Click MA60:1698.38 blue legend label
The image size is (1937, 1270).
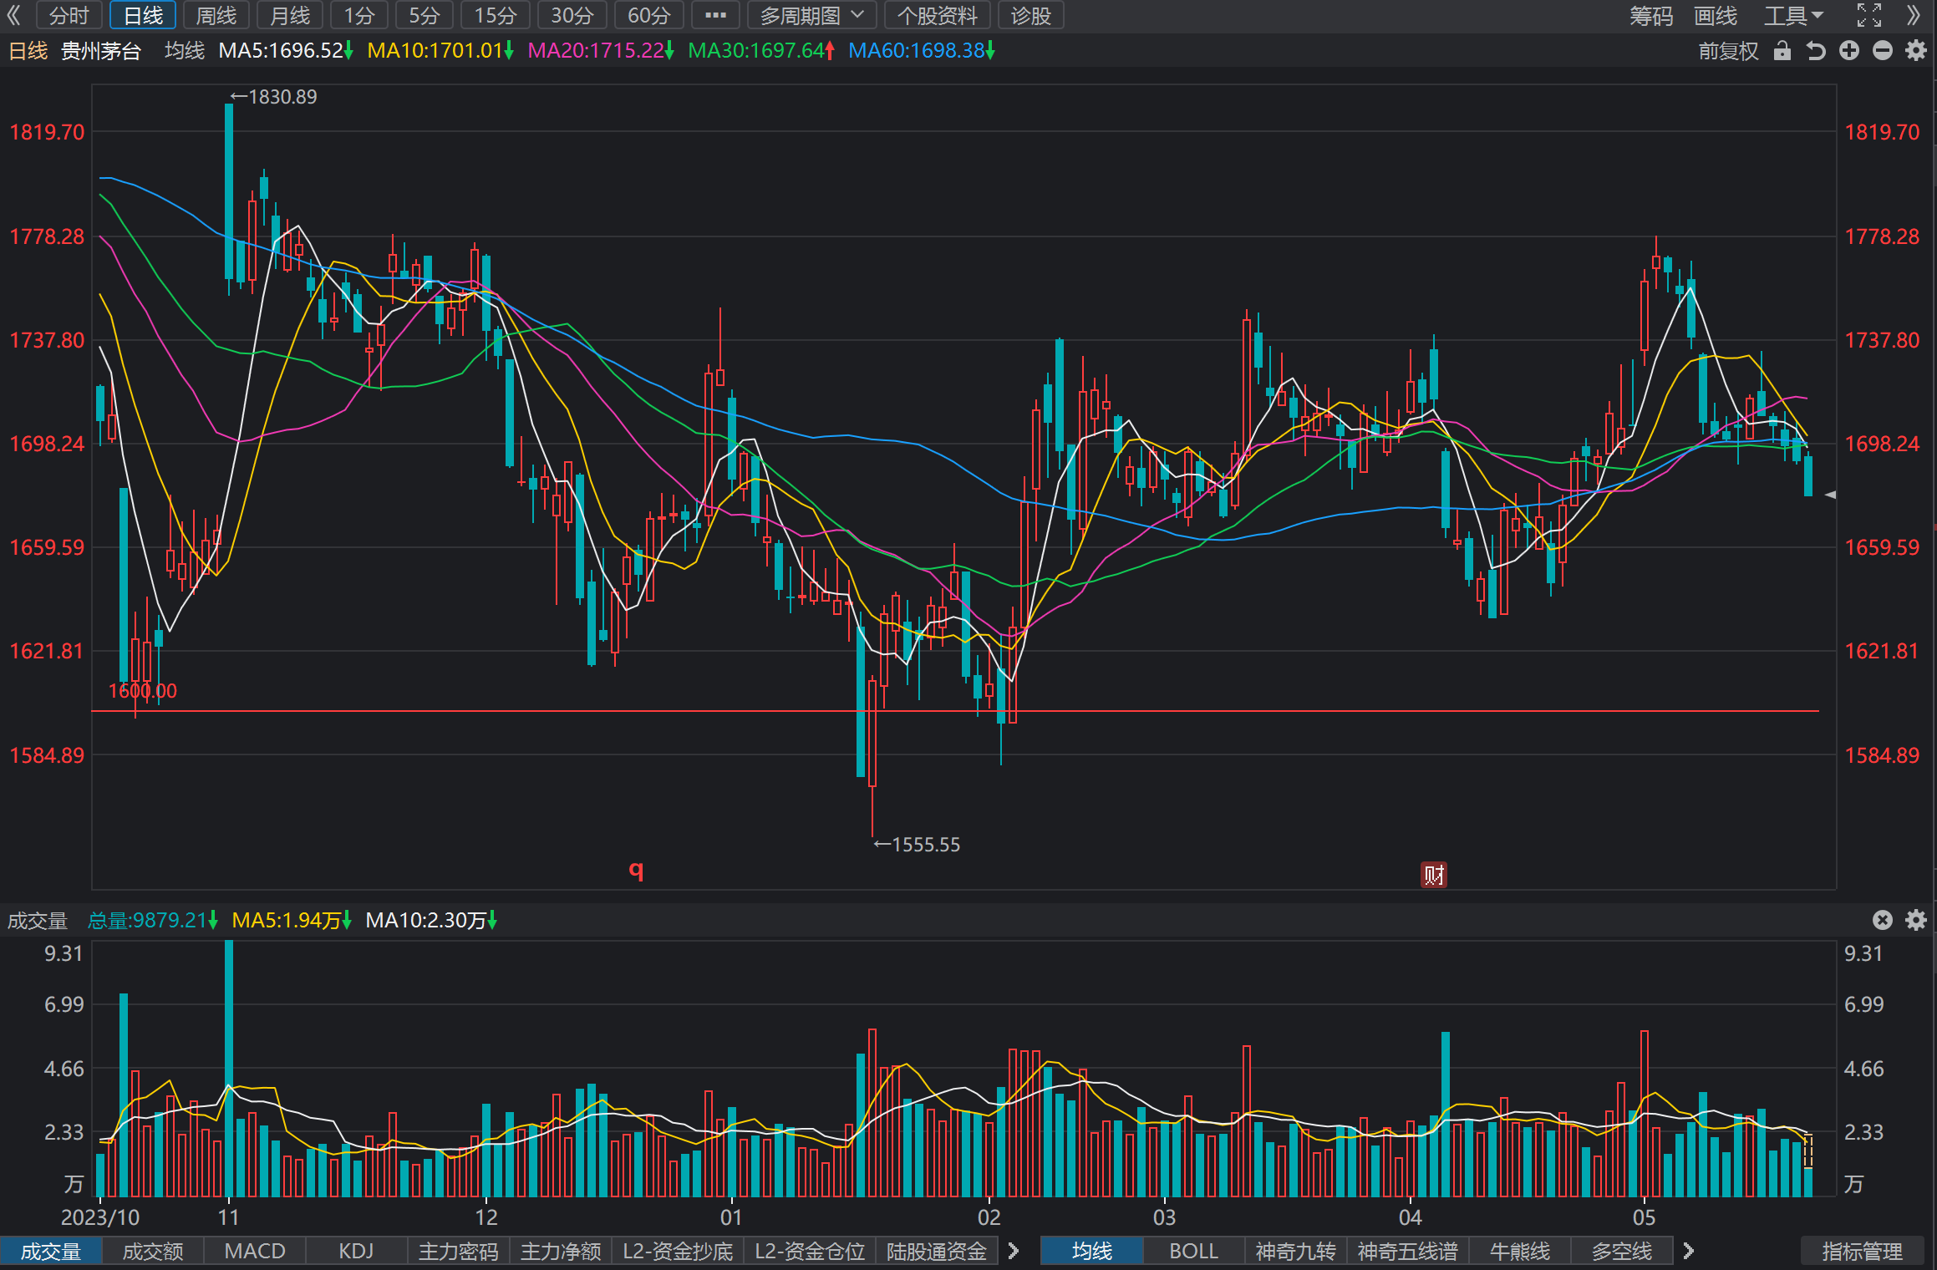click(921, 51)
